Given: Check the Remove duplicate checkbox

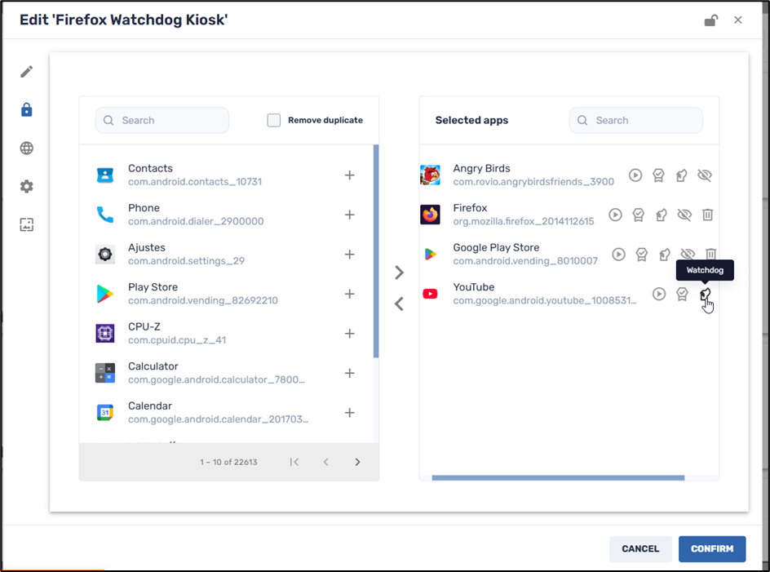Looking at the screenshot, I should coord(273,119).
